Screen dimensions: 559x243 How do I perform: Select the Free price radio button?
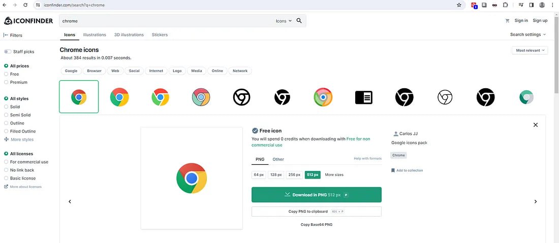tap(6, 74)
